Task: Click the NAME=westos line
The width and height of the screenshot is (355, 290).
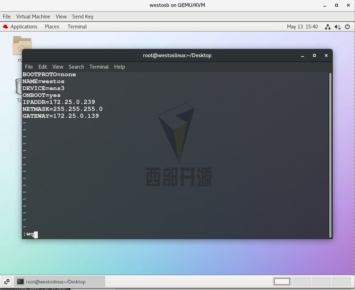Action: [x=43, y=81]
